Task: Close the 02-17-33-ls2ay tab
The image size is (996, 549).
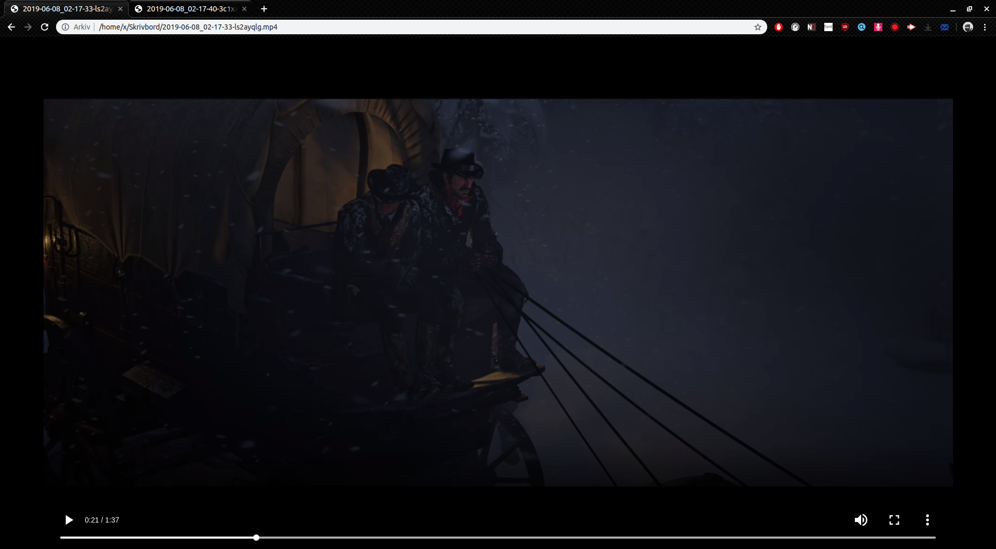Action: tap(120, 9)
